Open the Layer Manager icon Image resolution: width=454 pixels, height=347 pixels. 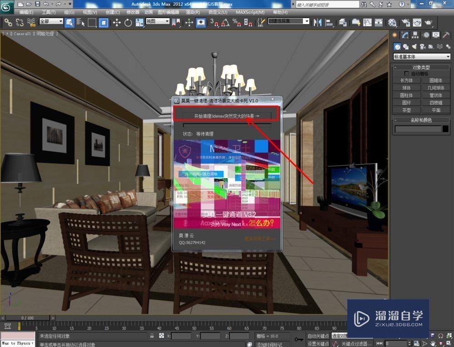click(343, 22)
